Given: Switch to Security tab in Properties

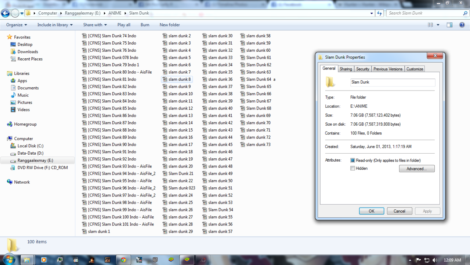Looking at the screenshot, I should (362, 69).
